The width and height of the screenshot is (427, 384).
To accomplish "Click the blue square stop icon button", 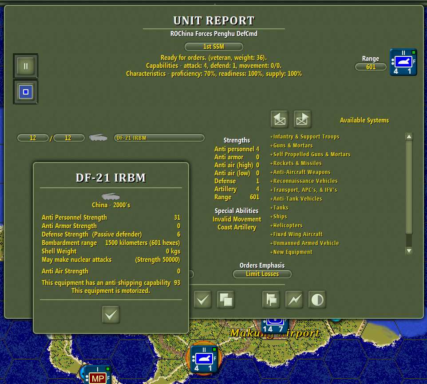I will (26, 92).
